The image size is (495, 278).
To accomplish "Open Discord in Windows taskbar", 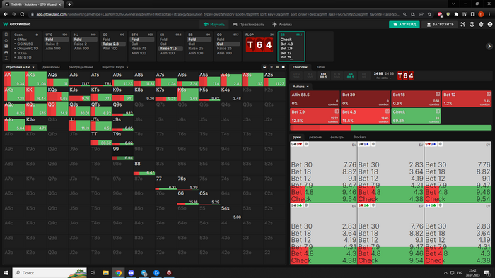I will [x=132, y=273].
